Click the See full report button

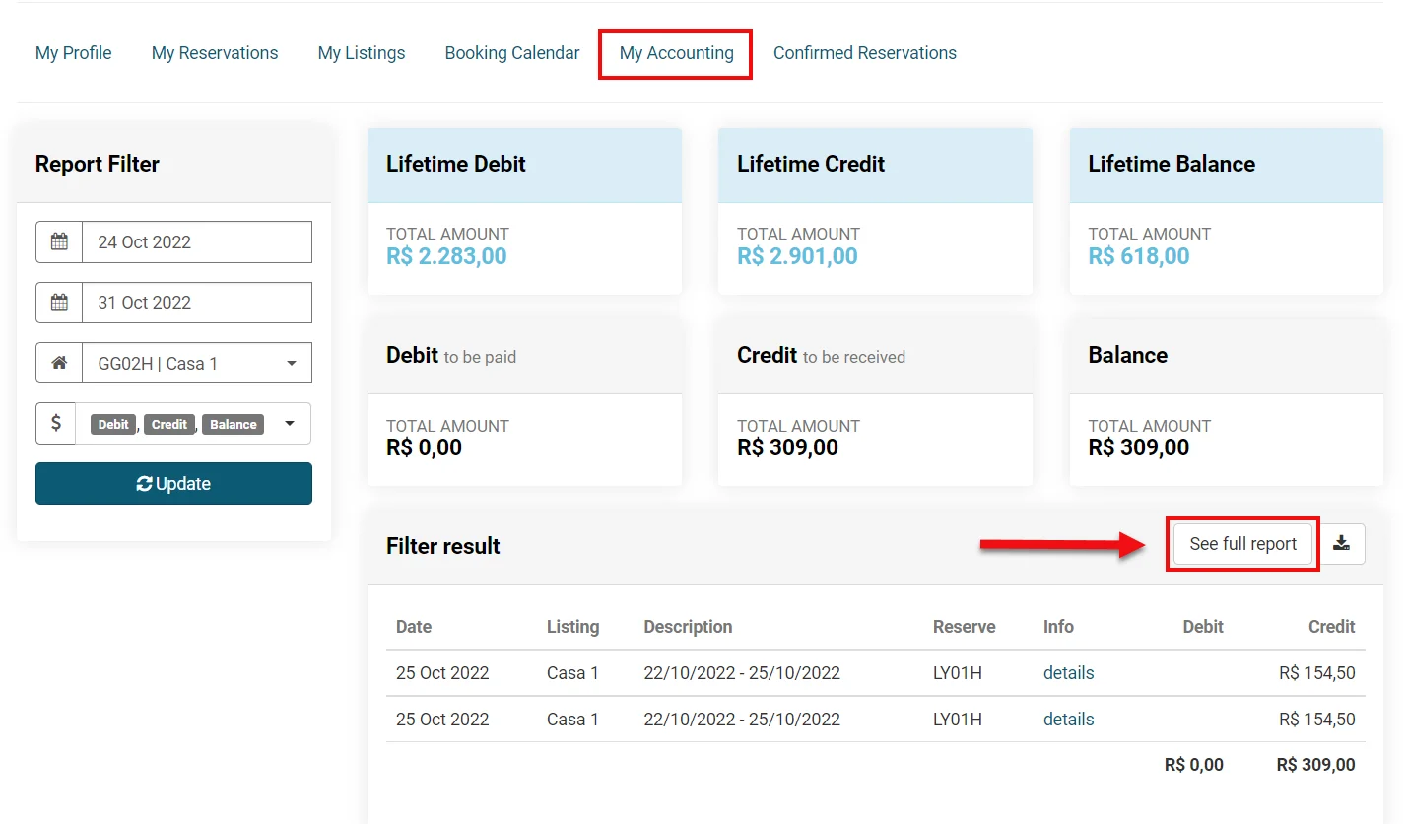pyautogui.click(x=1242, y=544)
